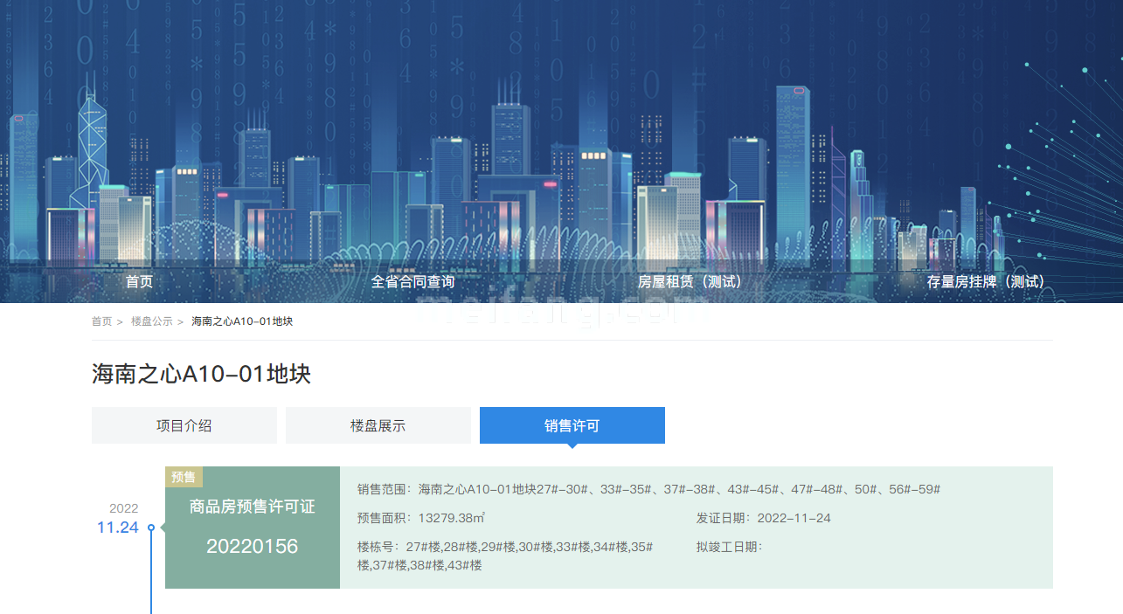
Task: Click permit number 20220156
Action: coord(252,547)
